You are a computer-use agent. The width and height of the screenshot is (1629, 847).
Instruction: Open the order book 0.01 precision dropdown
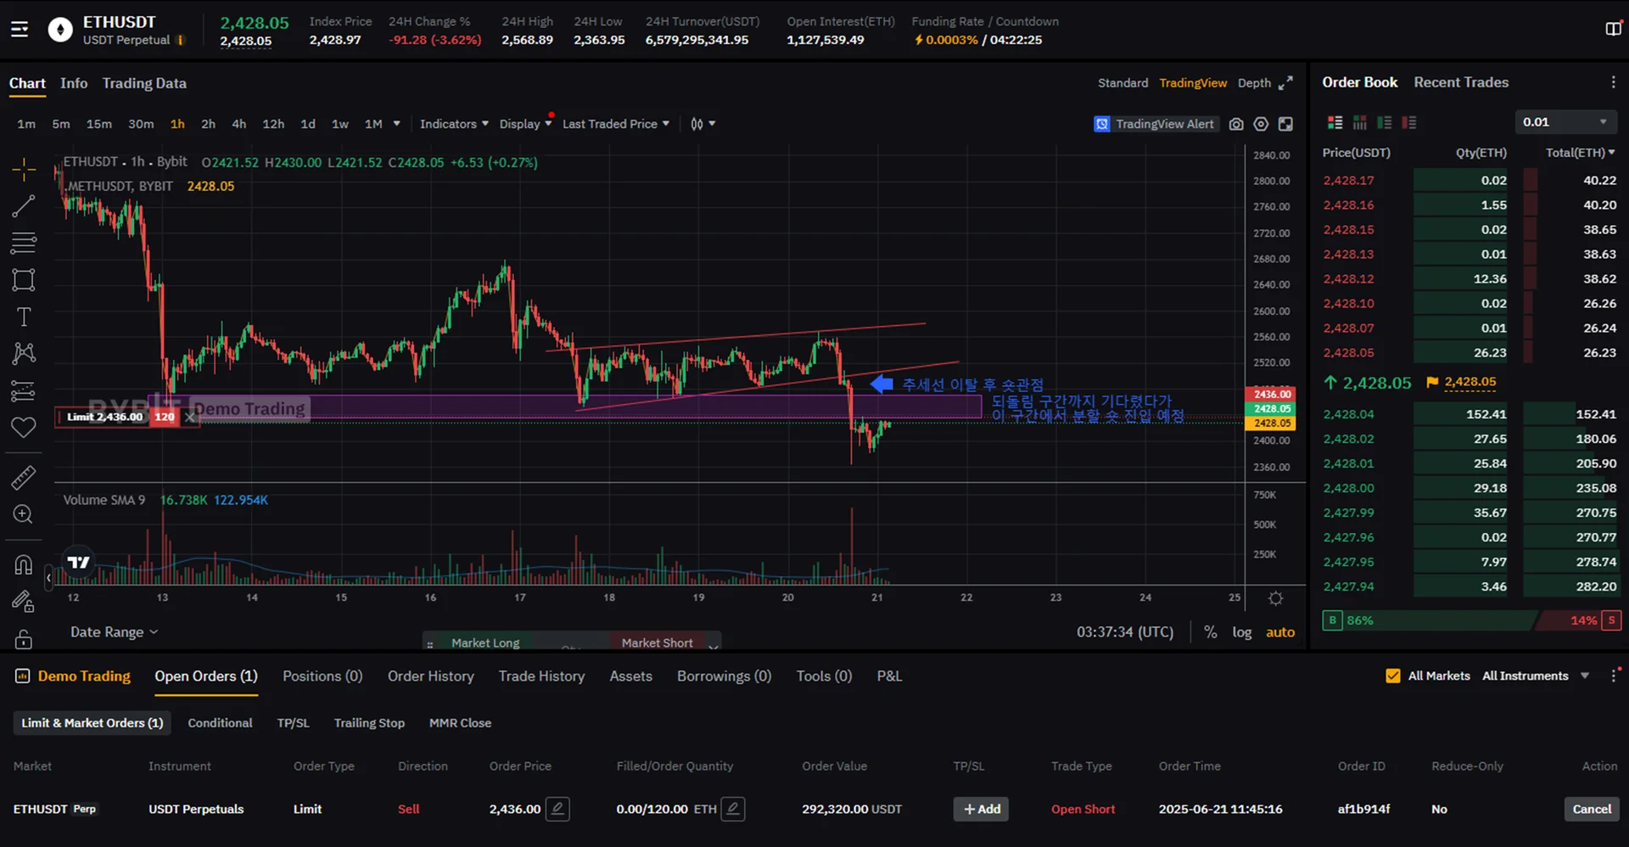pyautogui.click(x=1565, y=122)
